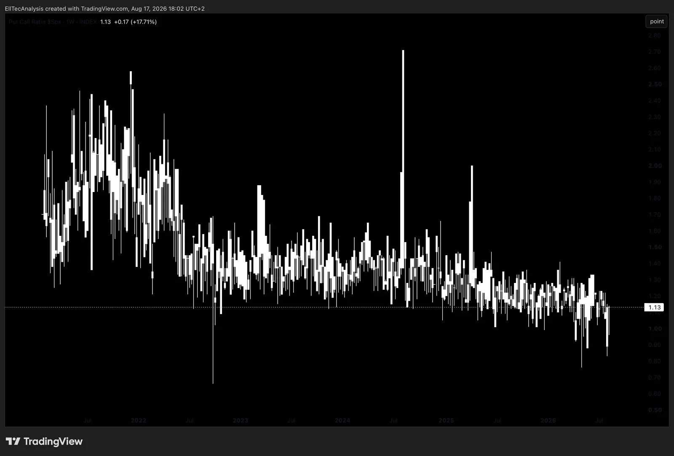Click the "2.00" price axis label

(x=655, y=166)
